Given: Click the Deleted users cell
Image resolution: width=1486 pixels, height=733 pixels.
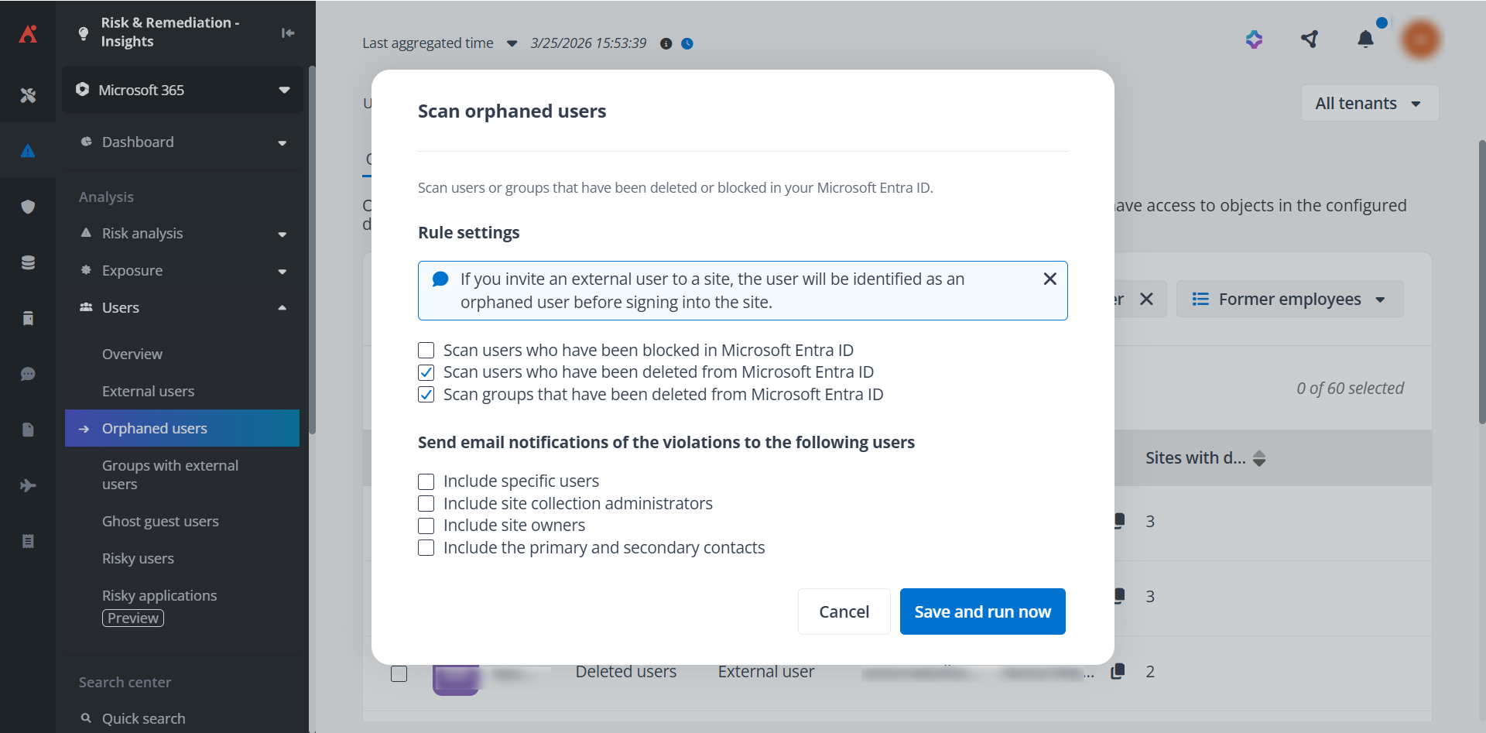Looking at the screenshot, I should pyautogui.click(x=626, y=672).
